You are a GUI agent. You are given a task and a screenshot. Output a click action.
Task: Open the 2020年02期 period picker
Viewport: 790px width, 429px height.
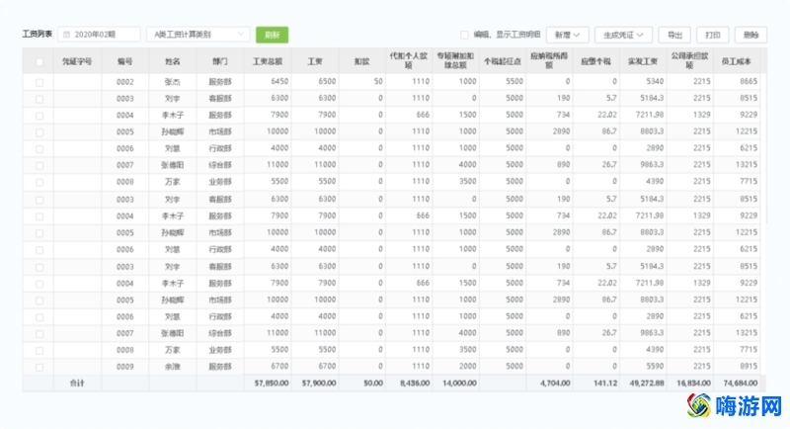pos(99,35)
